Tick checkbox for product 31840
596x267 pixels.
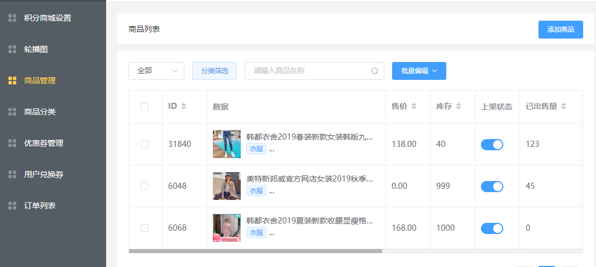tap(145, 144)
